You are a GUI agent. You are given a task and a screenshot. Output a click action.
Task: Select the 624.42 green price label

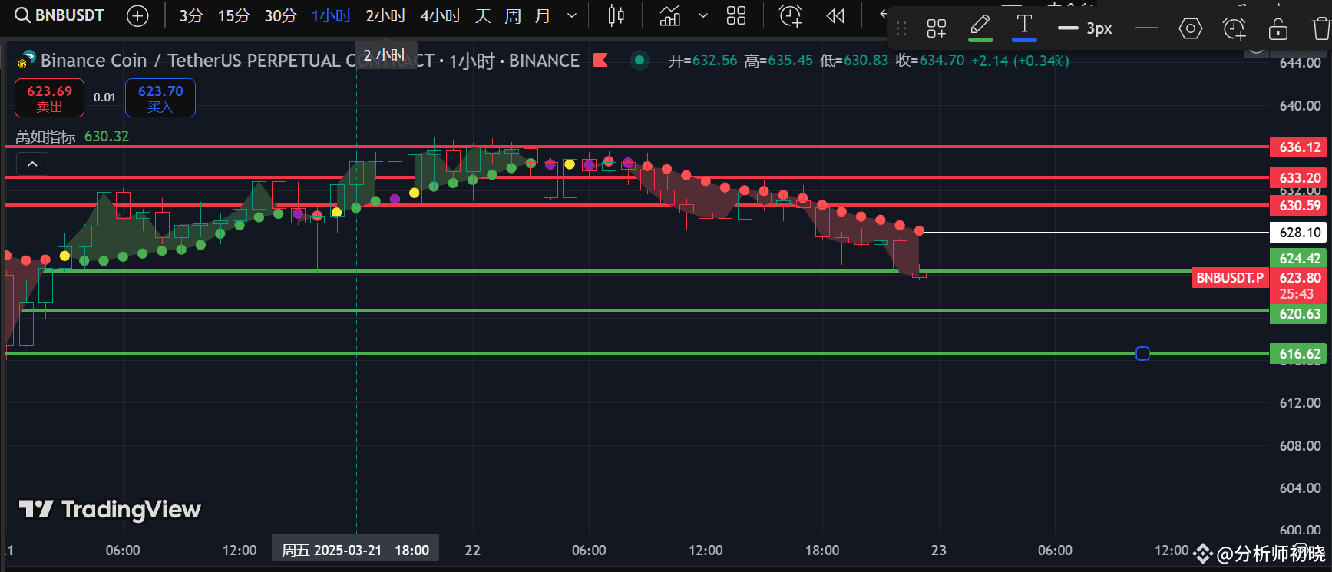1300,259
